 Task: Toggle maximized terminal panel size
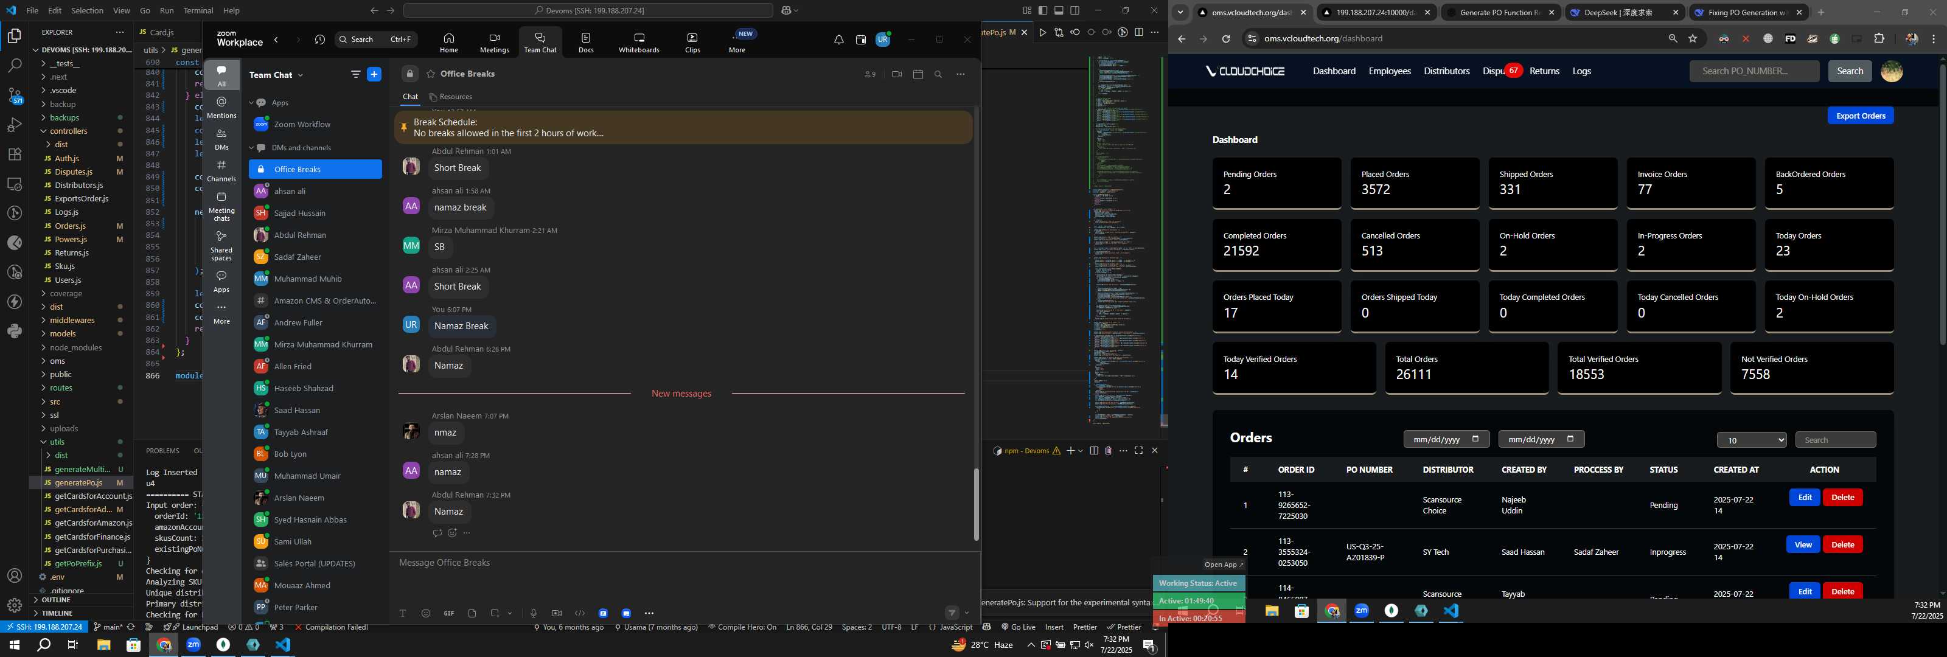[x=1138, y=451]
